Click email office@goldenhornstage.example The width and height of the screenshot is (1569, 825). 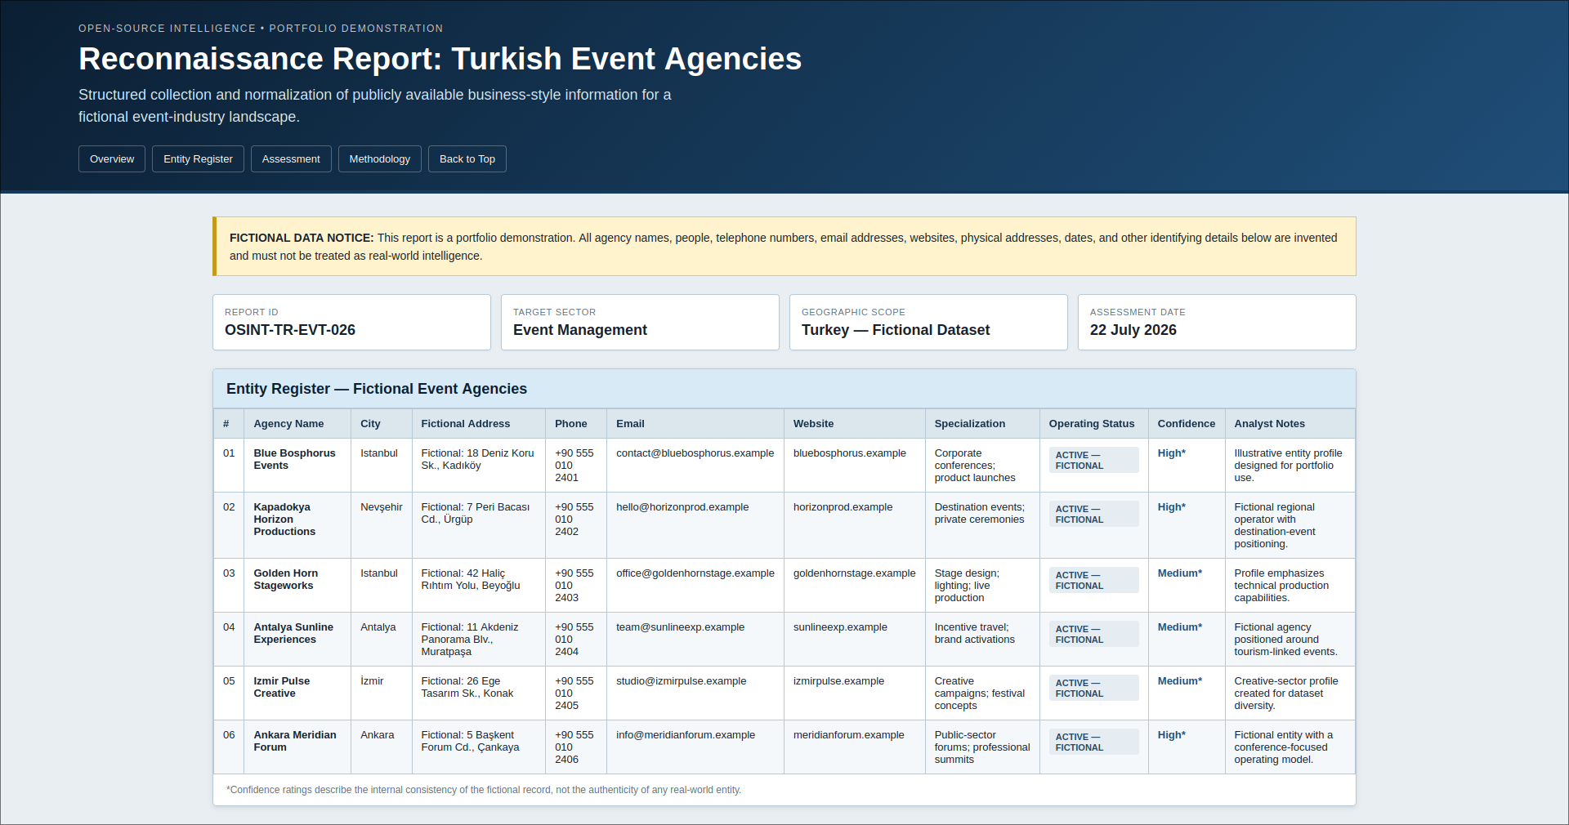(x=695, y=573)
